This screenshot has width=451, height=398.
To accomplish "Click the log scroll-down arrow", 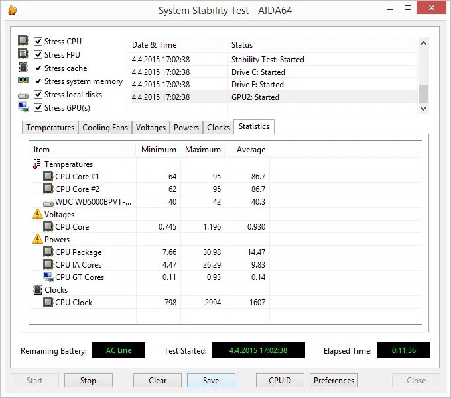I will click(x=423, y=108).
